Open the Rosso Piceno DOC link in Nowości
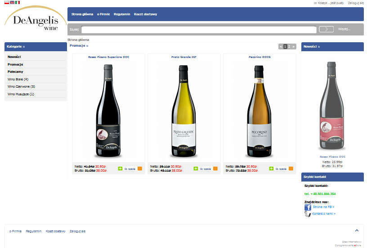The width and height of the screenshot is (367, 248). [x=333, y=157]
